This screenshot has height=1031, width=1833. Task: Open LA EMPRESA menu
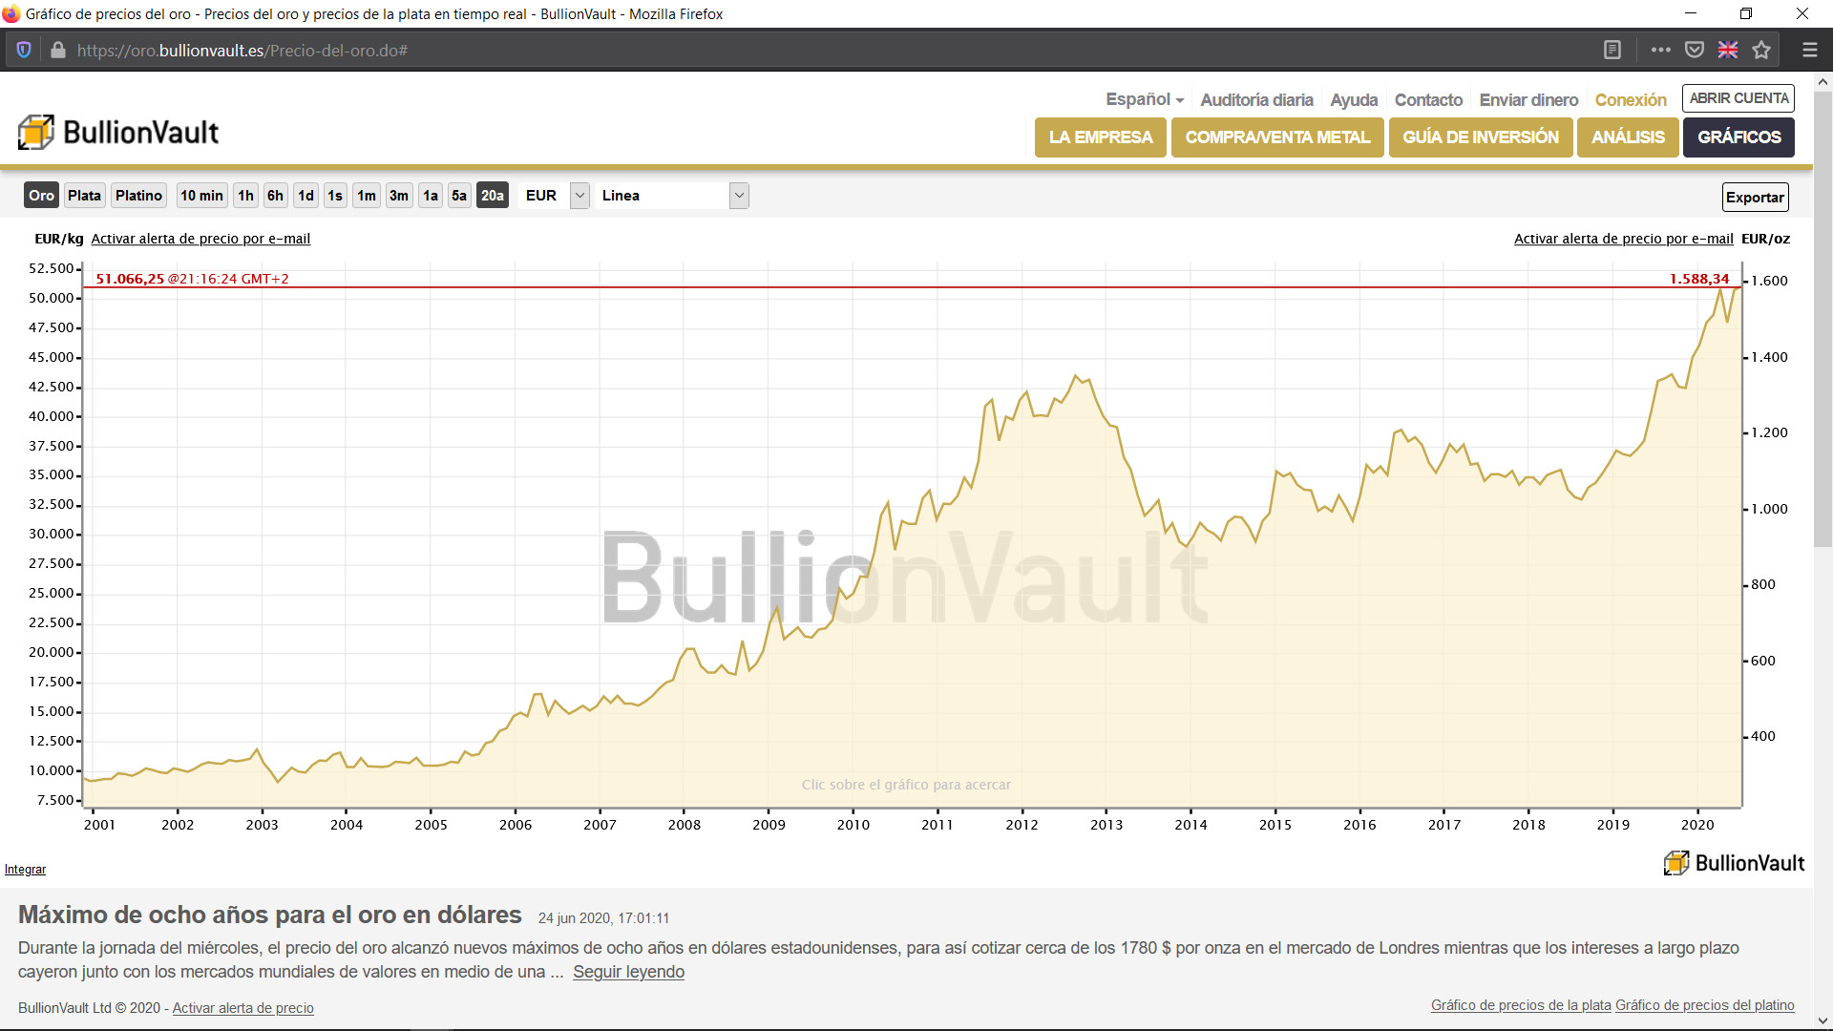1101,137
